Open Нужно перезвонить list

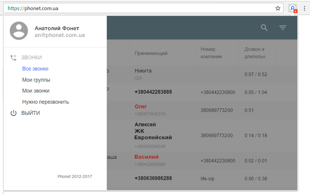point(46,102)
